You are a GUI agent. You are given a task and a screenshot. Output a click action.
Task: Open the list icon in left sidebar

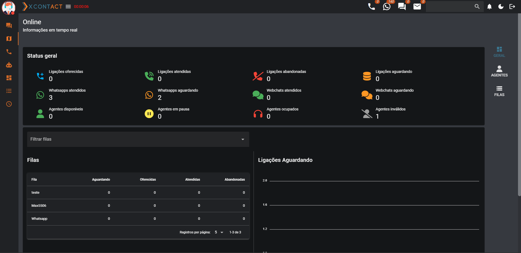9,91
